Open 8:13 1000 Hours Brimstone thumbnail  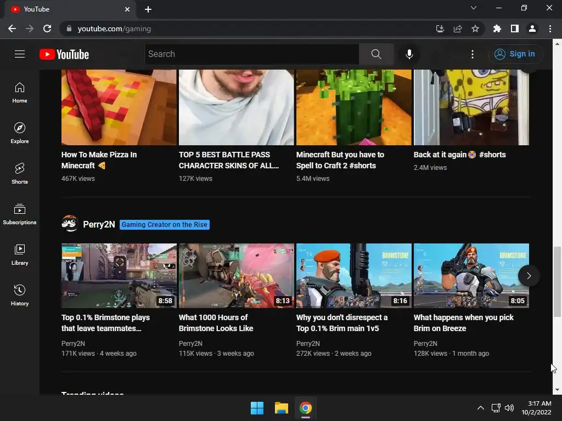pos(236,276)
